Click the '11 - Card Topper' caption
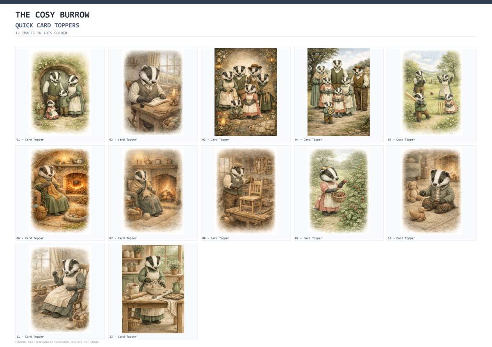This screenshot has height=347, width=492. (x=30, y=337)
